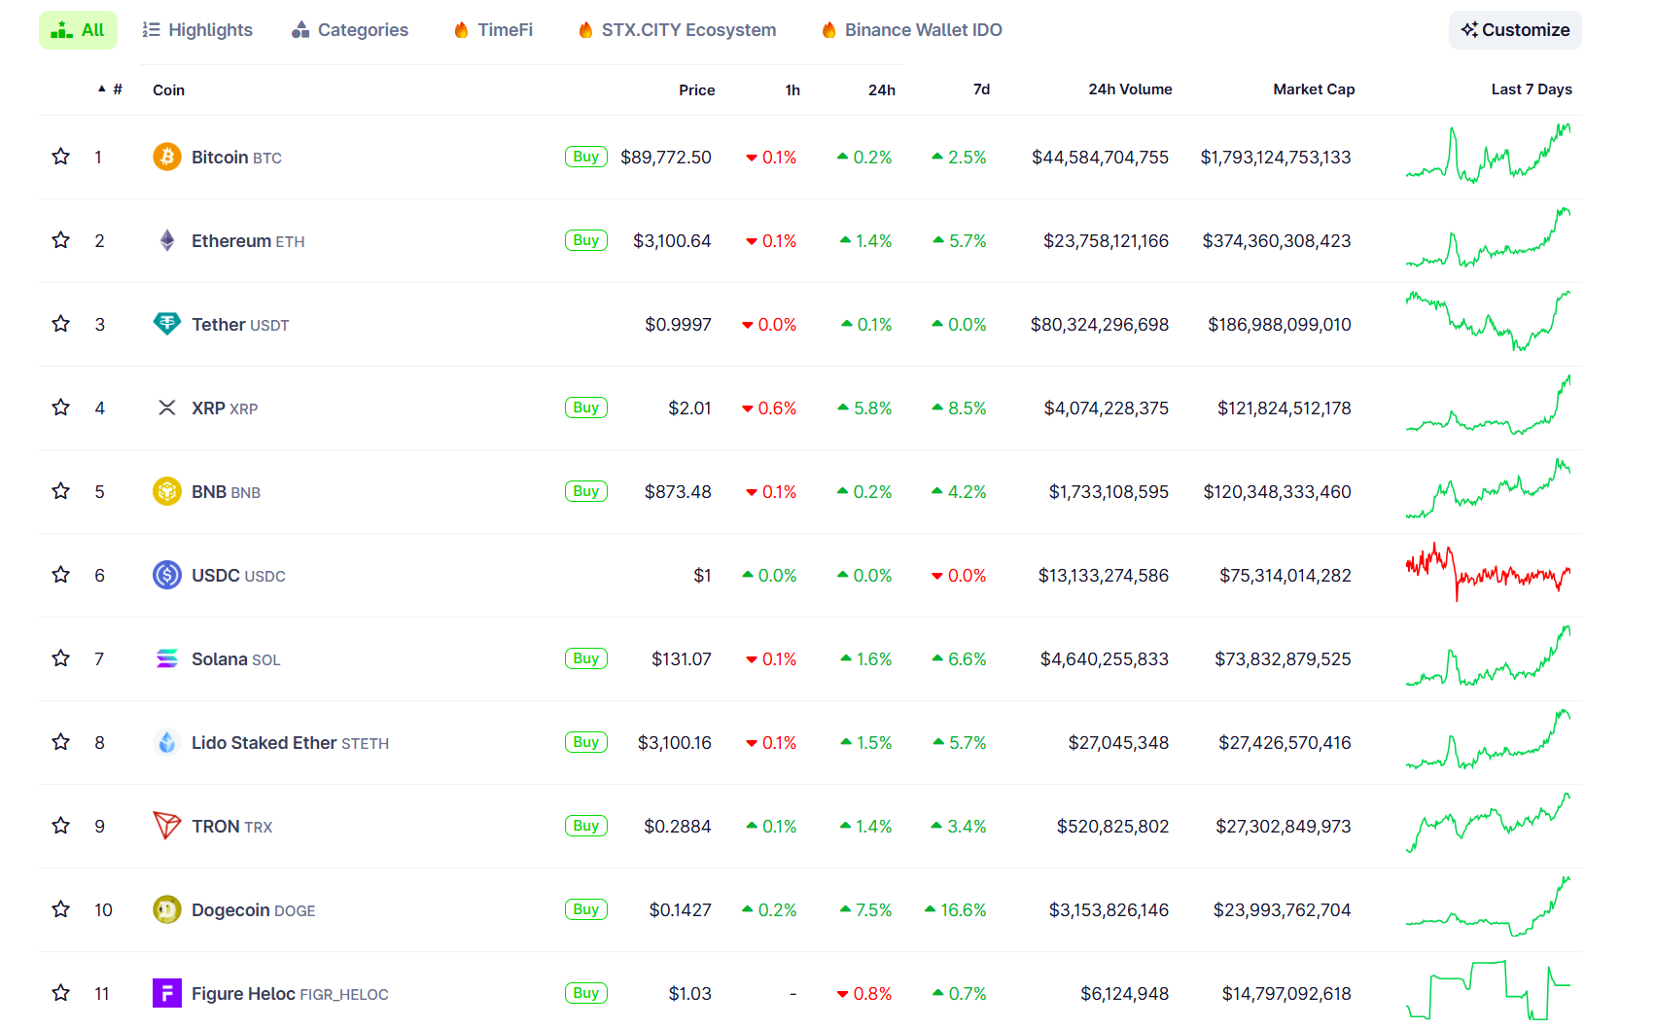The width and height of the screenshot is (1655, 1029).
Task: Open the Categories tab
Action: (x=349, y=29)
